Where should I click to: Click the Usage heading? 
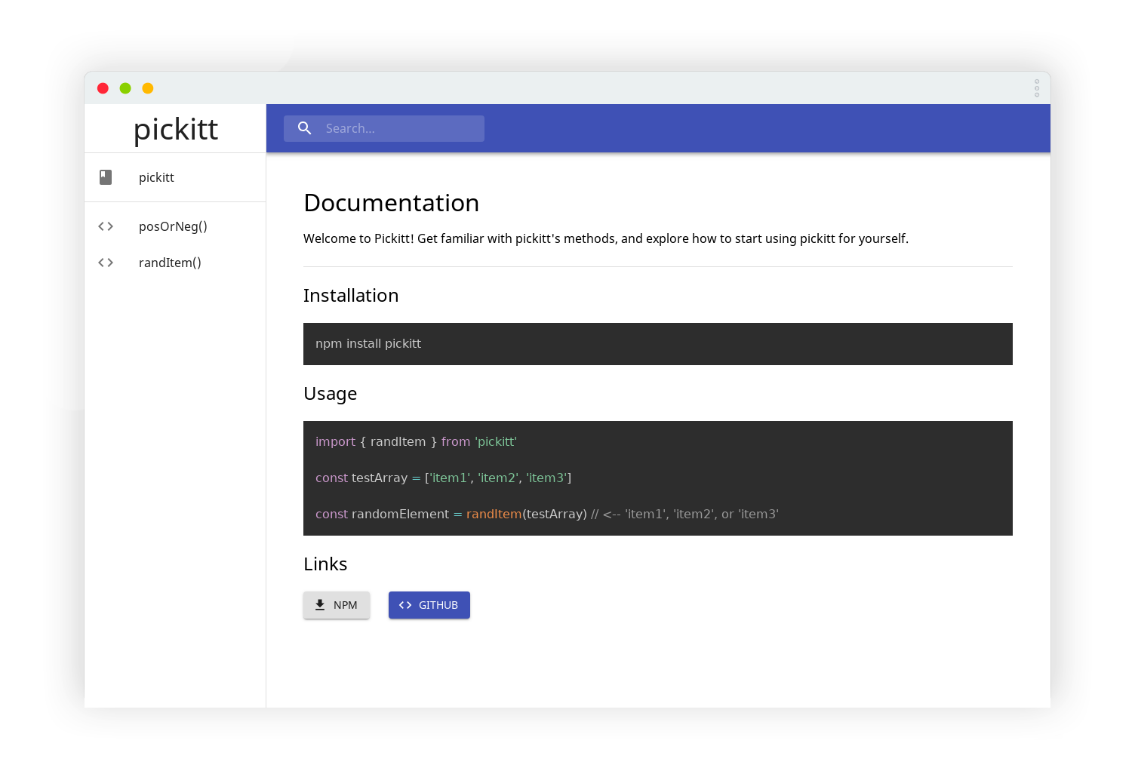(x=330, y=394)
